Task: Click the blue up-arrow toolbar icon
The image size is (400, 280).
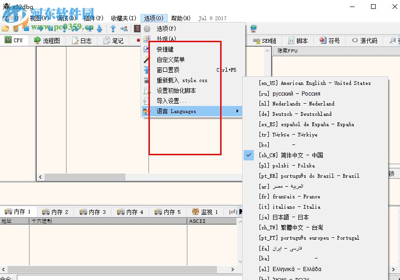Action: 113,28
